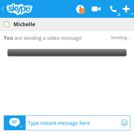The height and width of the screenshot is (134, 134).
Task: Click Michelle's green online status icon
Action: (7, 24)
